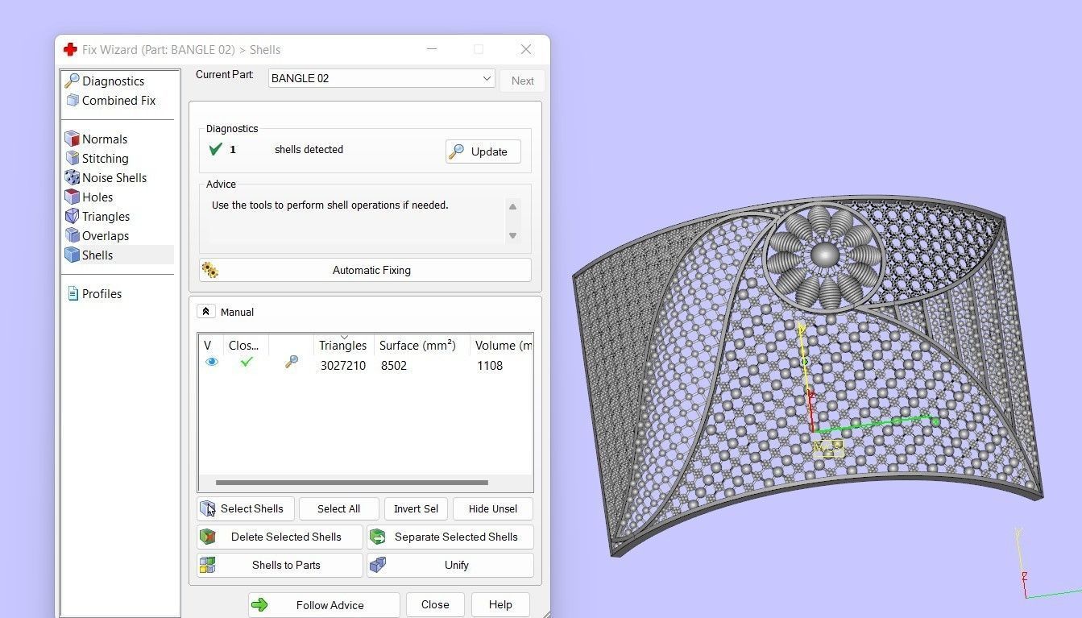Open Combined Fix in the sidebar

pos(118,101)
